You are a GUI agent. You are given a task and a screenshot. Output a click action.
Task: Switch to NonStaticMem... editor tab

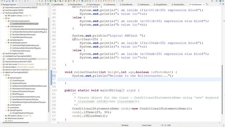tap(76, 5)
